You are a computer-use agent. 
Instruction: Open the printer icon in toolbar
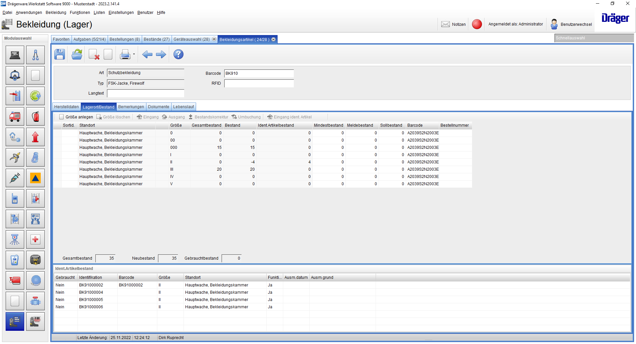point(125,54)
